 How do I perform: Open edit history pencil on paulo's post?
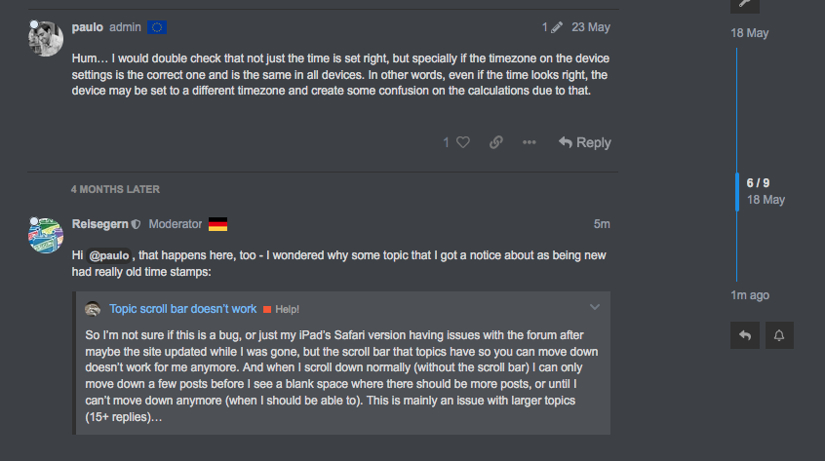pos(556,27)
